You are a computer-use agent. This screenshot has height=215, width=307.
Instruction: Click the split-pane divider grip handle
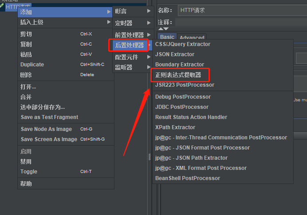tap(150, 157)
